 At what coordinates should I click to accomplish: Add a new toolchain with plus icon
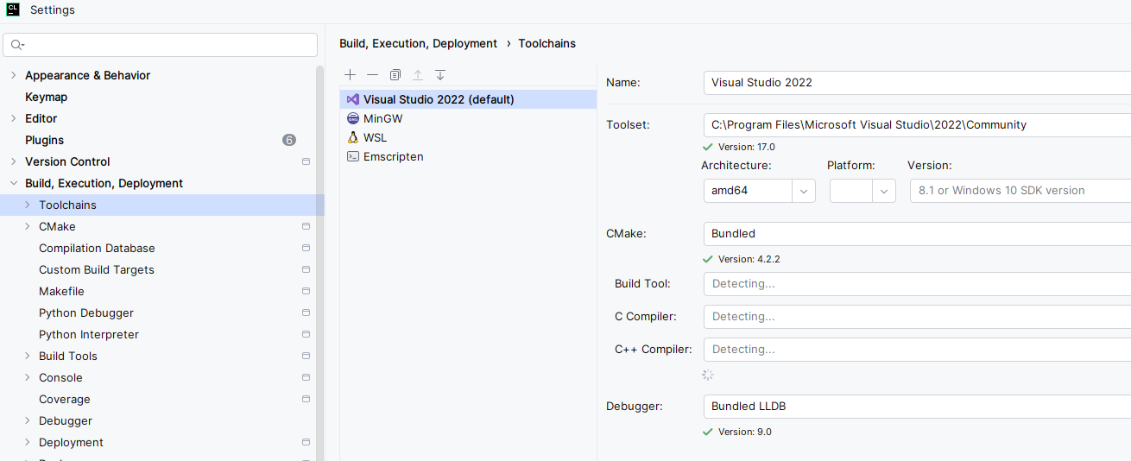(350, 75)
